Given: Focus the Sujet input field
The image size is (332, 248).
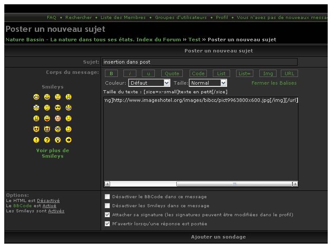Looking at the screenshot, I should pyautogui.click(x=200, y=62).
